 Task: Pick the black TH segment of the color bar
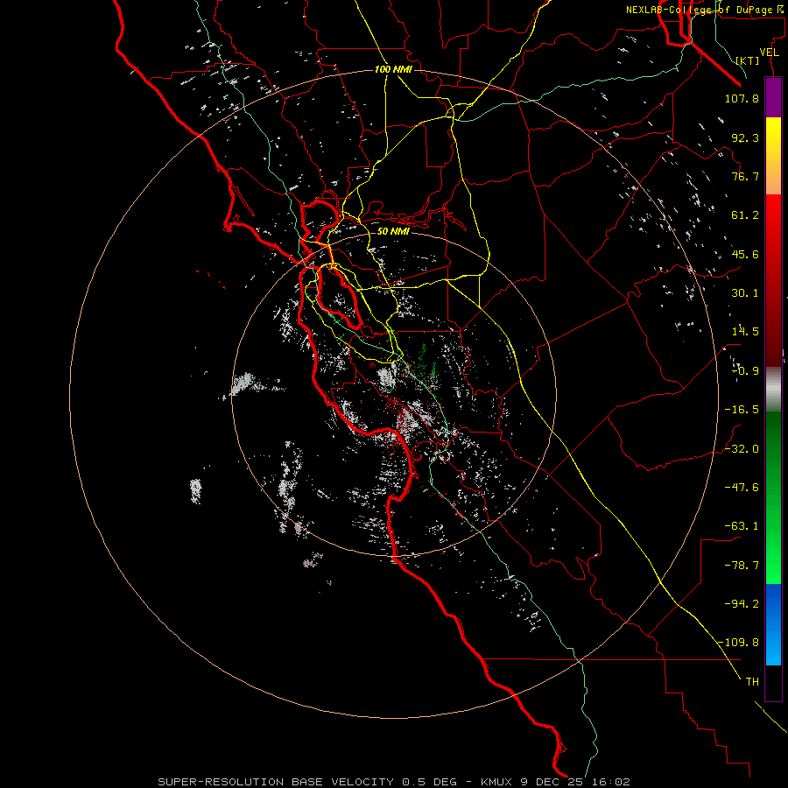coord(773,682)
